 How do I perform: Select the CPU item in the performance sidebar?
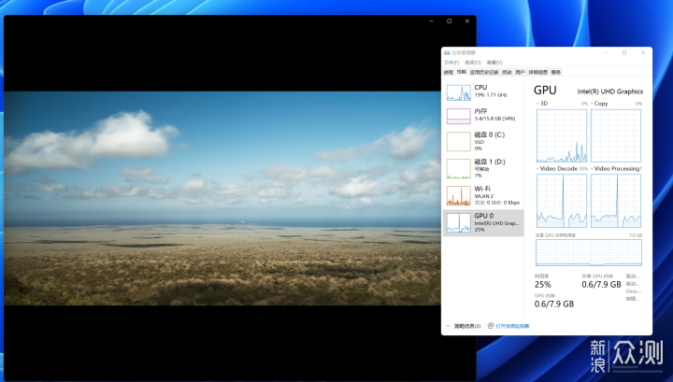point(483,92)
